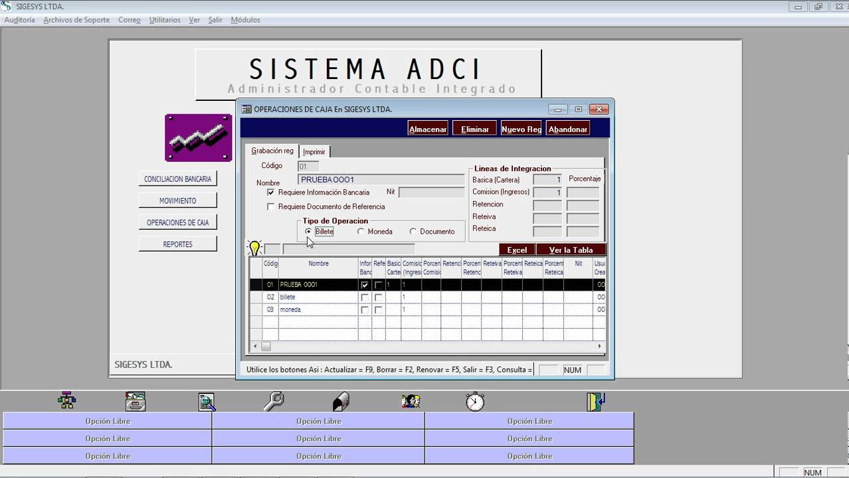Viewport: 849px width, 478px height.
Task: Click the OPERACIONES DE CAJA button
Action: click(177, 222)
